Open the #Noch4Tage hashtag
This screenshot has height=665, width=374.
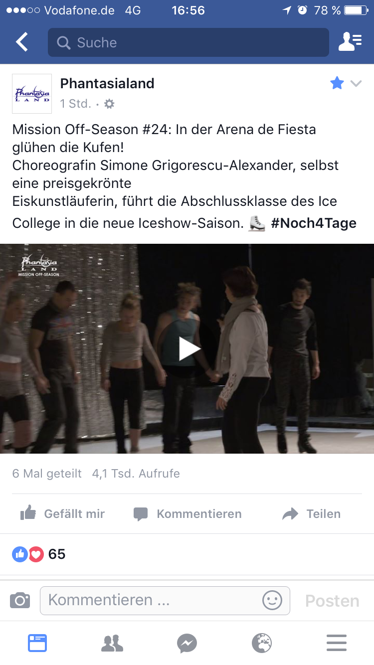tap(314, 223)
